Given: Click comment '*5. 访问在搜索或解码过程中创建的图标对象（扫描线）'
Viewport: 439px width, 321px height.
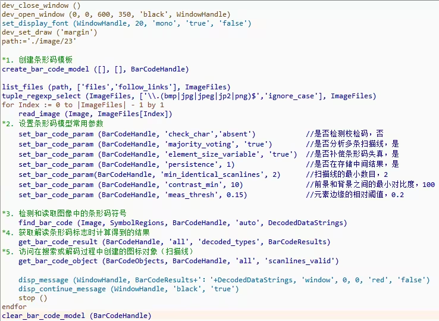Looking at the screenshot, I should tap(98, 251).
